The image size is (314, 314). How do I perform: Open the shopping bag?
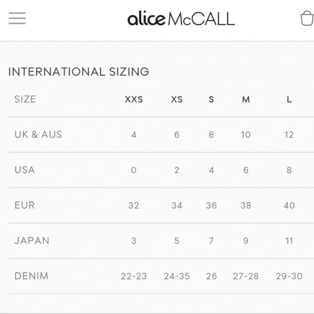coord(307,18)
